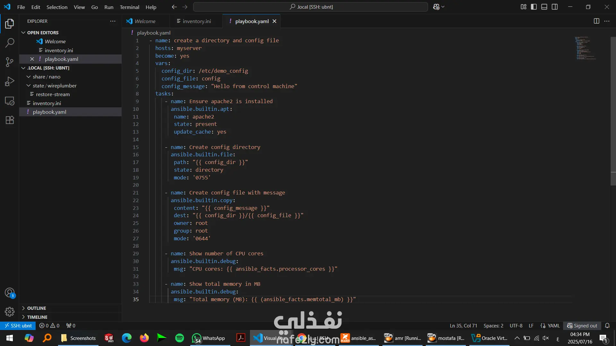Open the Search view in activity bar
The width and height of the screenshot is (616, 346).
[10, 43]
